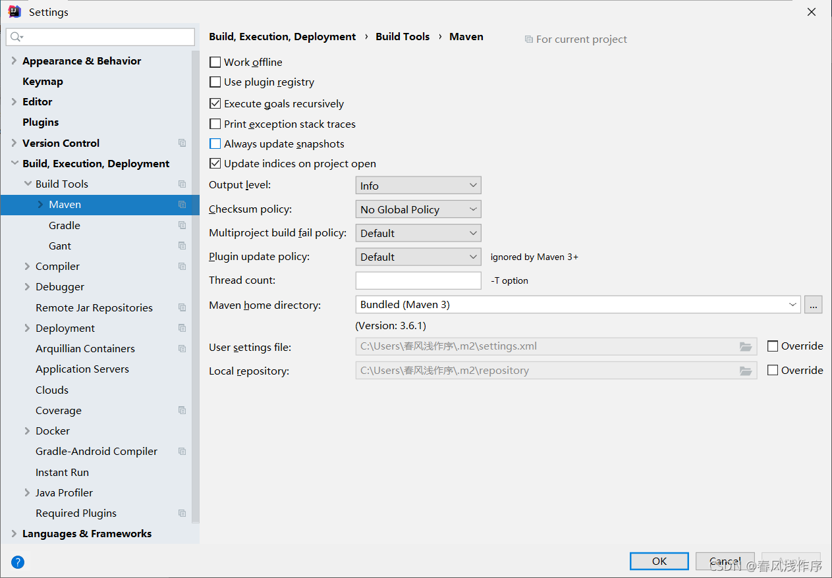Image resolution: width=832 pixels, height=578 pixels.
Task: Click the project-level icon in the Maven row
Action: (182, 205)
